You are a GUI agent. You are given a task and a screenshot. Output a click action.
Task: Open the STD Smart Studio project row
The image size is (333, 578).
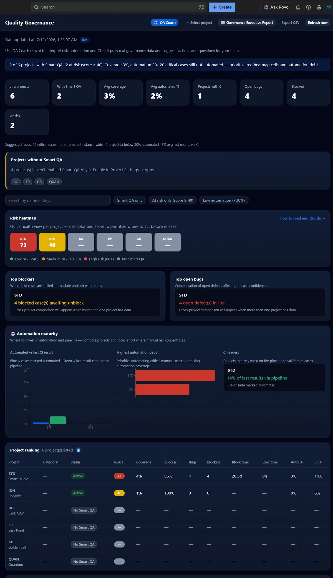(168, 476)
